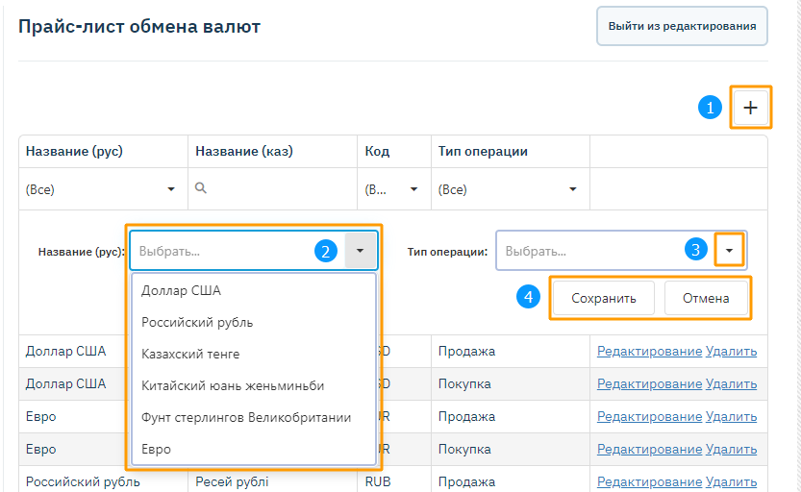Edit the Евро Покупка row
Viewport: 801px width, 492px height.
(649, 449)
